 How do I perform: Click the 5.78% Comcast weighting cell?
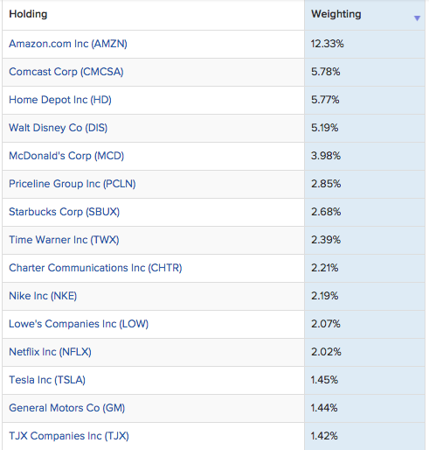[x=364, y=72]
